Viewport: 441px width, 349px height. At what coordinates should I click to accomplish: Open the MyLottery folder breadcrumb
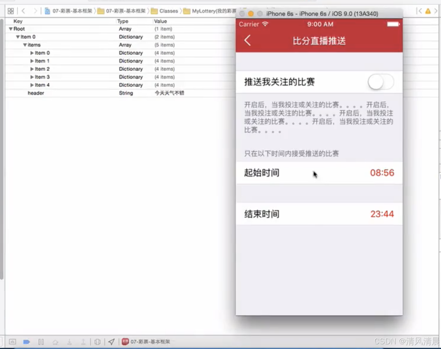[210, 11]
